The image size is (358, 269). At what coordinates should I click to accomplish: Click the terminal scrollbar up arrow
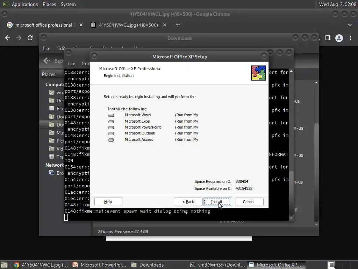click(291, 71)
